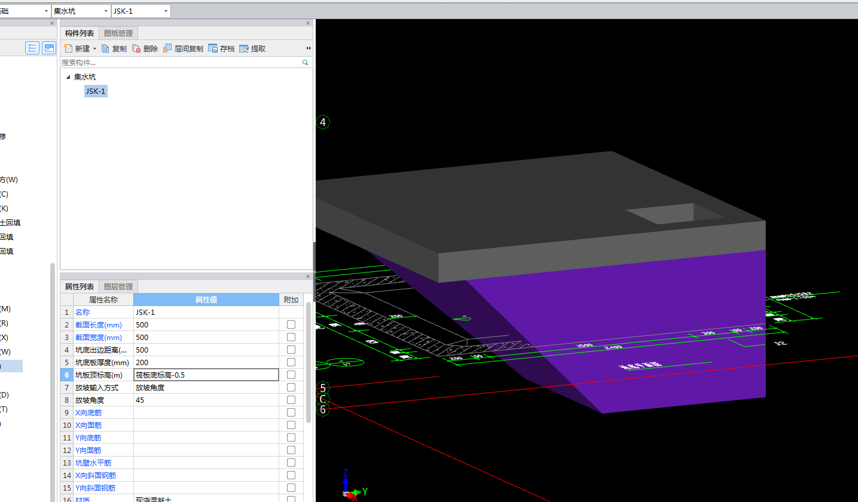
Task: Click the left panel vertical scrollbar
Action: click(x=53, y=382)
